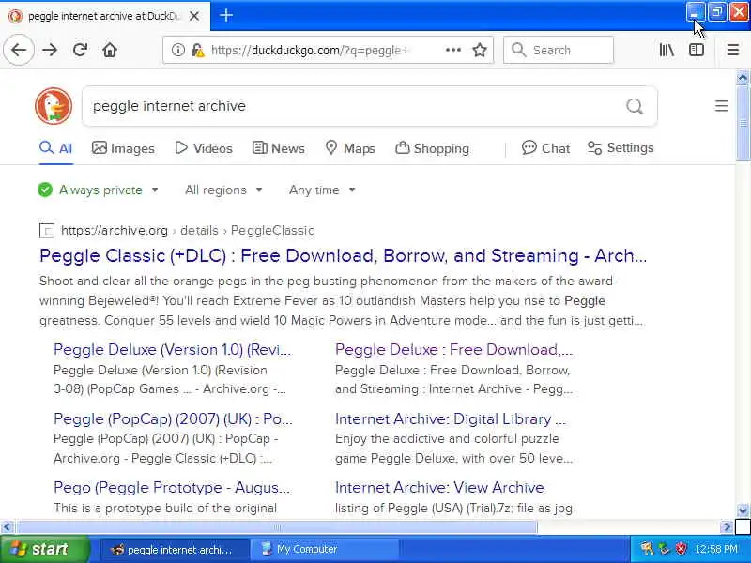Click PeggleClassic breadcrumb in result URL
Image resolution: width=751 pixels, height=563 pixels.
pos(272,231)
